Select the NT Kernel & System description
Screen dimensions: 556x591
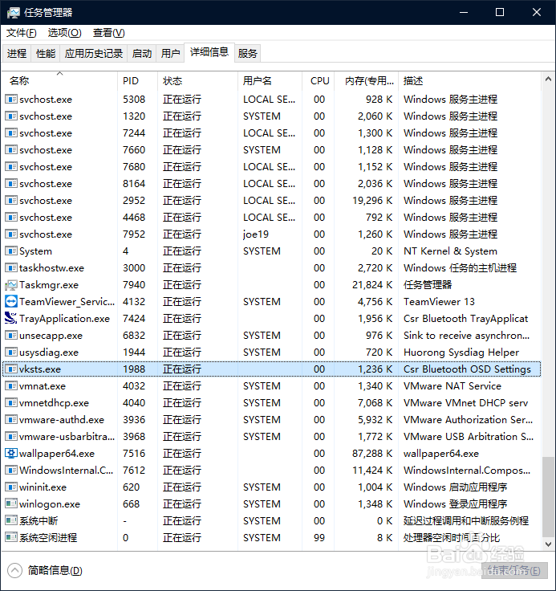450,251
